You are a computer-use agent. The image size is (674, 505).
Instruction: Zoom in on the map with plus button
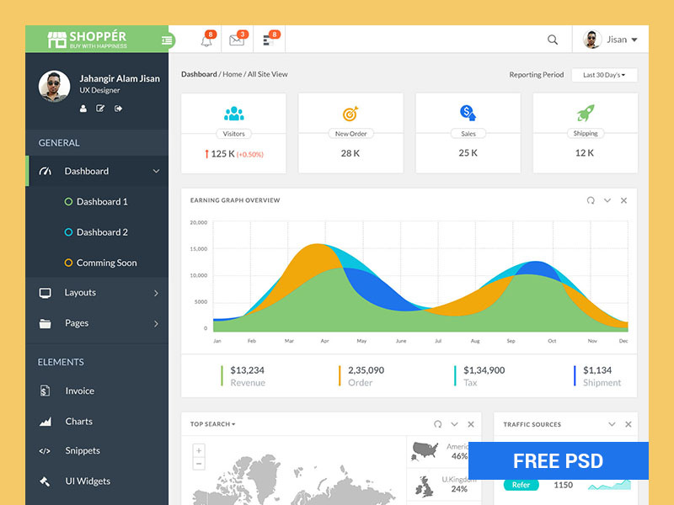tap(199, 450)
